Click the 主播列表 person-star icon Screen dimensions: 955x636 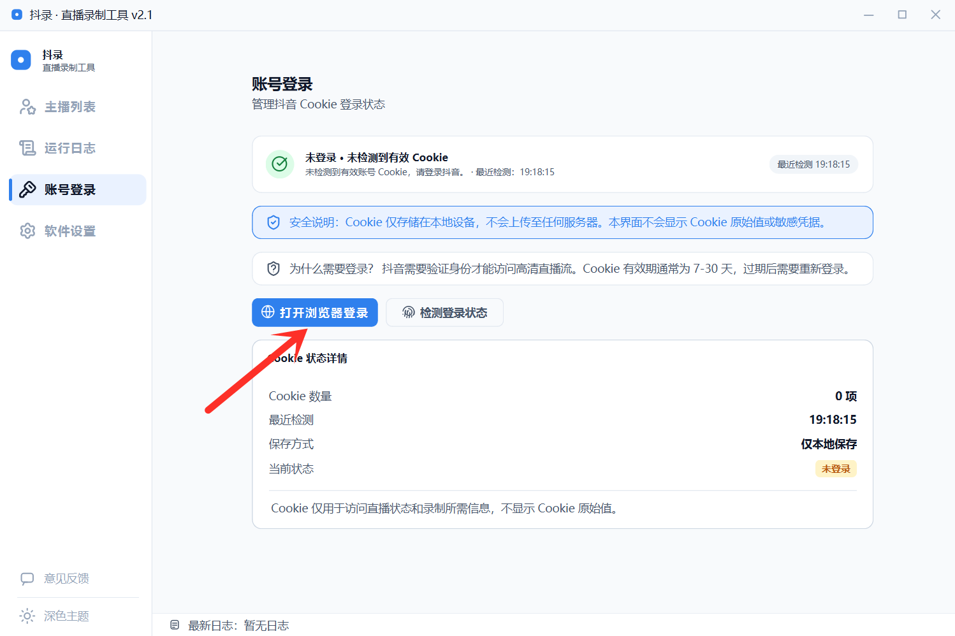coord(27,107)
